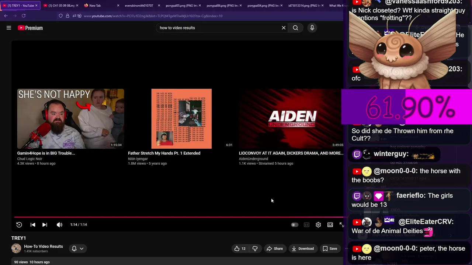Switch to theater mode
The height and width of the screenshot is (265, 472).
tap(330, 225)
